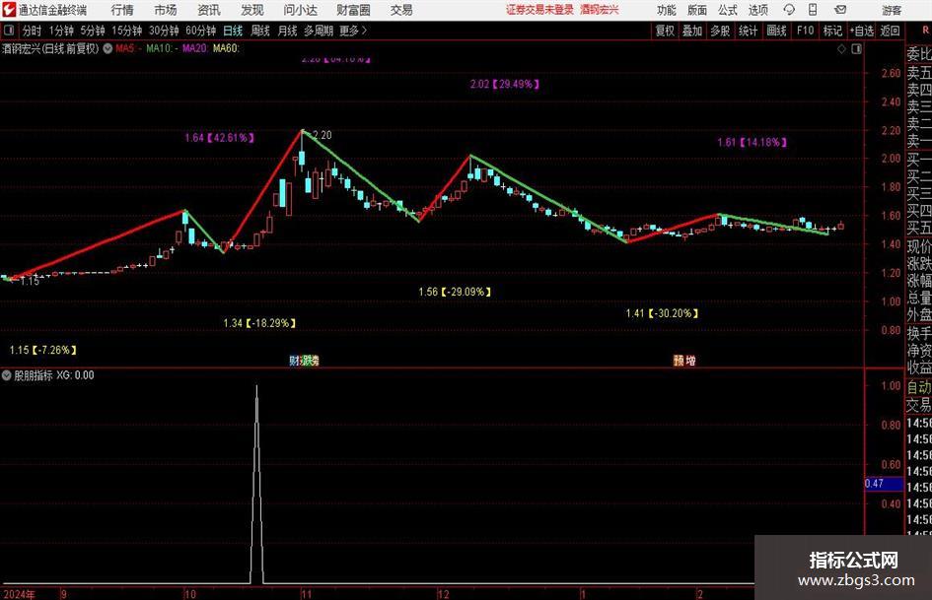The height and width of the screenshot is (600, 932).
Task: Open the 公式 menu
Action: pyautogui.click(x=728, y=10)
